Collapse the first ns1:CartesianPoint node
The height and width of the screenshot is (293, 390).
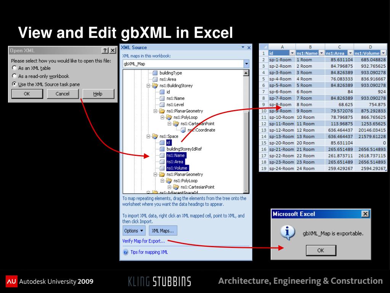pos(169,123)
